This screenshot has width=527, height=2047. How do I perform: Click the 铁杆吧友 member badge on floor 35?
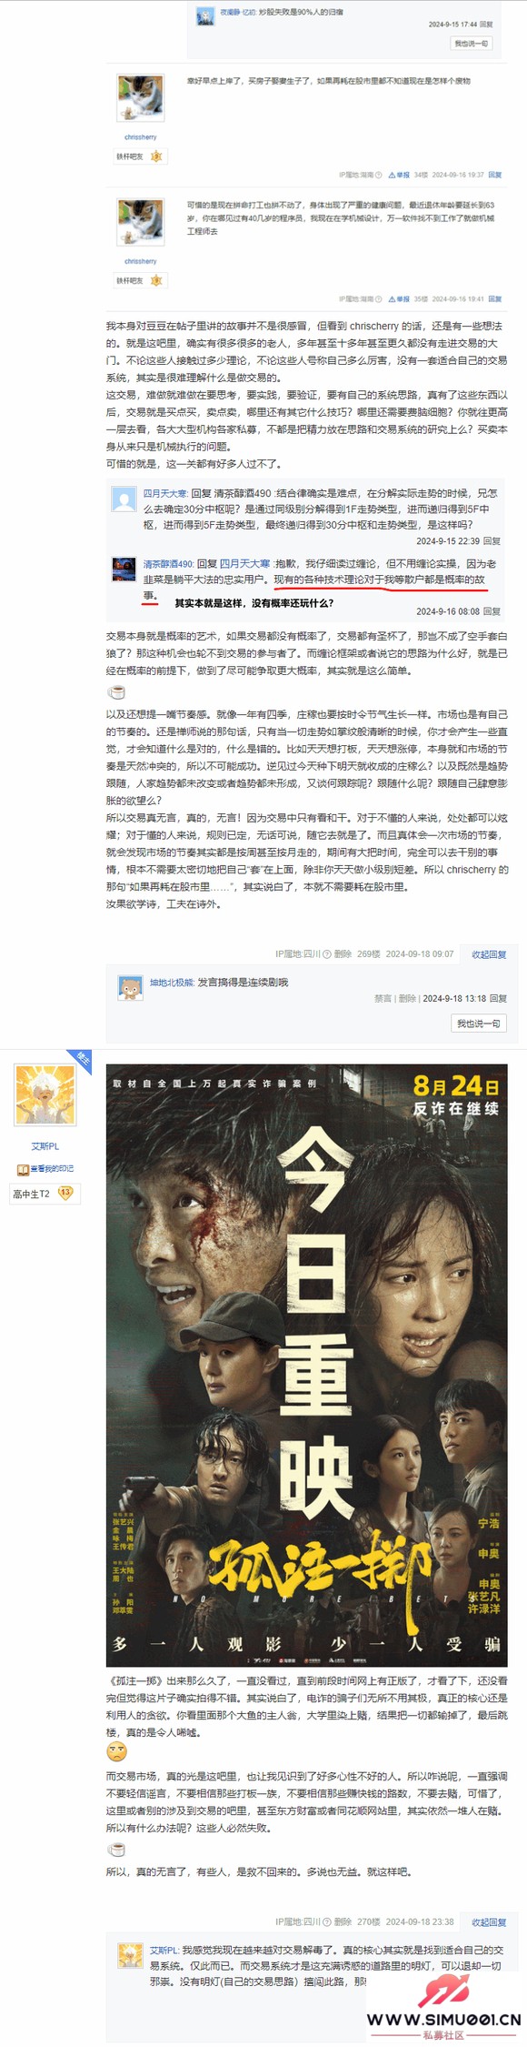[140, 281]
